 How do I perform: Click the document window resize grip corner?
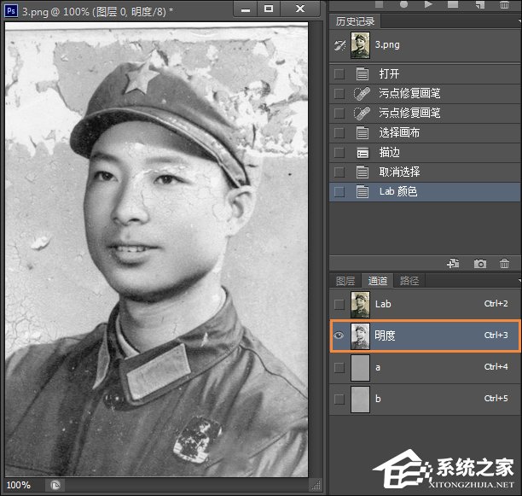(x=316, y=485)
